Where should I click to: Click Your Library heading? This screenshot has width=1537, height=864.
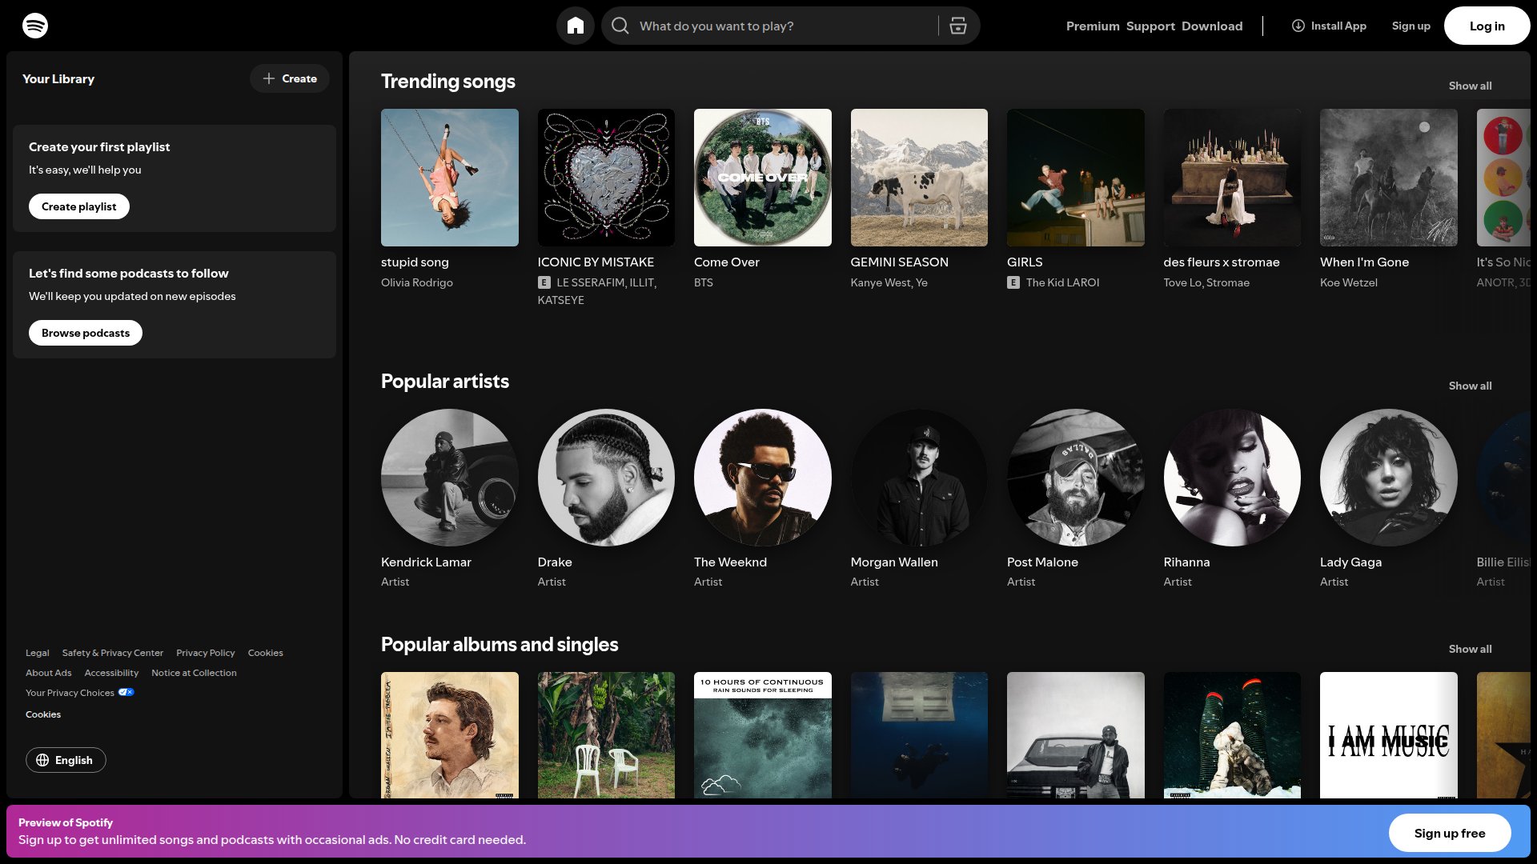click(x=58, y=78)
